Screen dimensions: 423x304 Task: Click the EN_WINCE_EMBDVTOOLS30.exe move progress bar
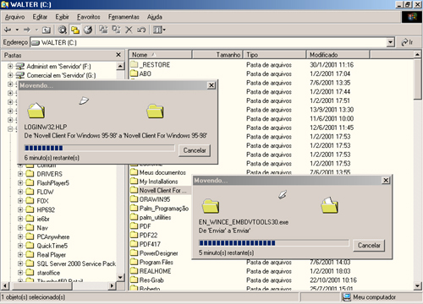(x=273, y=243)
